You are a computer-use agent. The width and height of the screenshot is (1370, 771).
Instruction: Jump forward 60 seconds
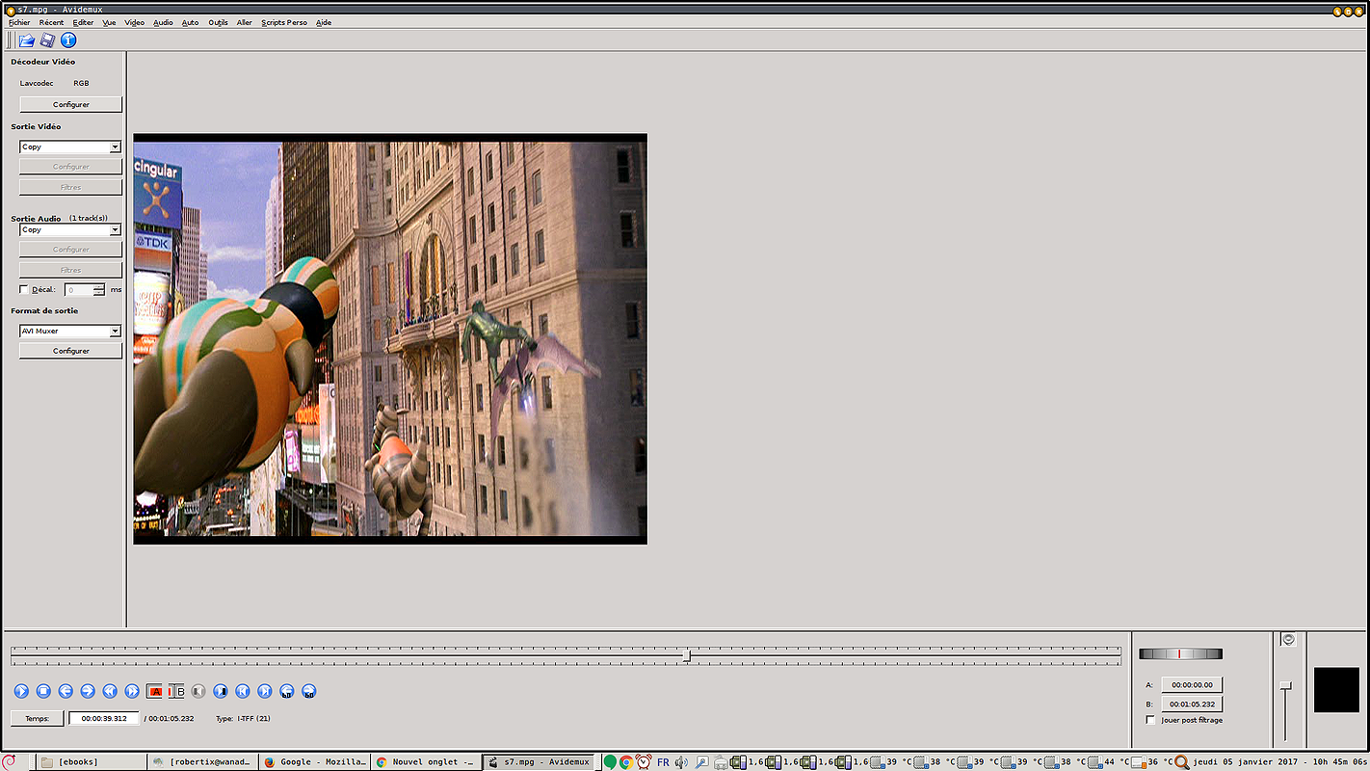[x=309, y=691]
